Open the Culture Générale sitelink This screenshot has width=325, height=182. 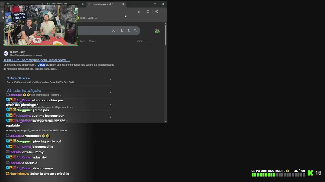18,78
